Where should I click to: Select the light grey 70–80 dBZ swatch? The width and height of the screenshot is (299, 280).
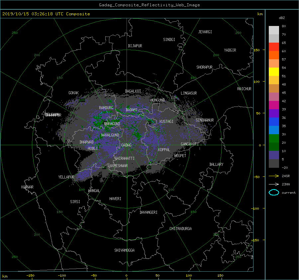(274, 30)
